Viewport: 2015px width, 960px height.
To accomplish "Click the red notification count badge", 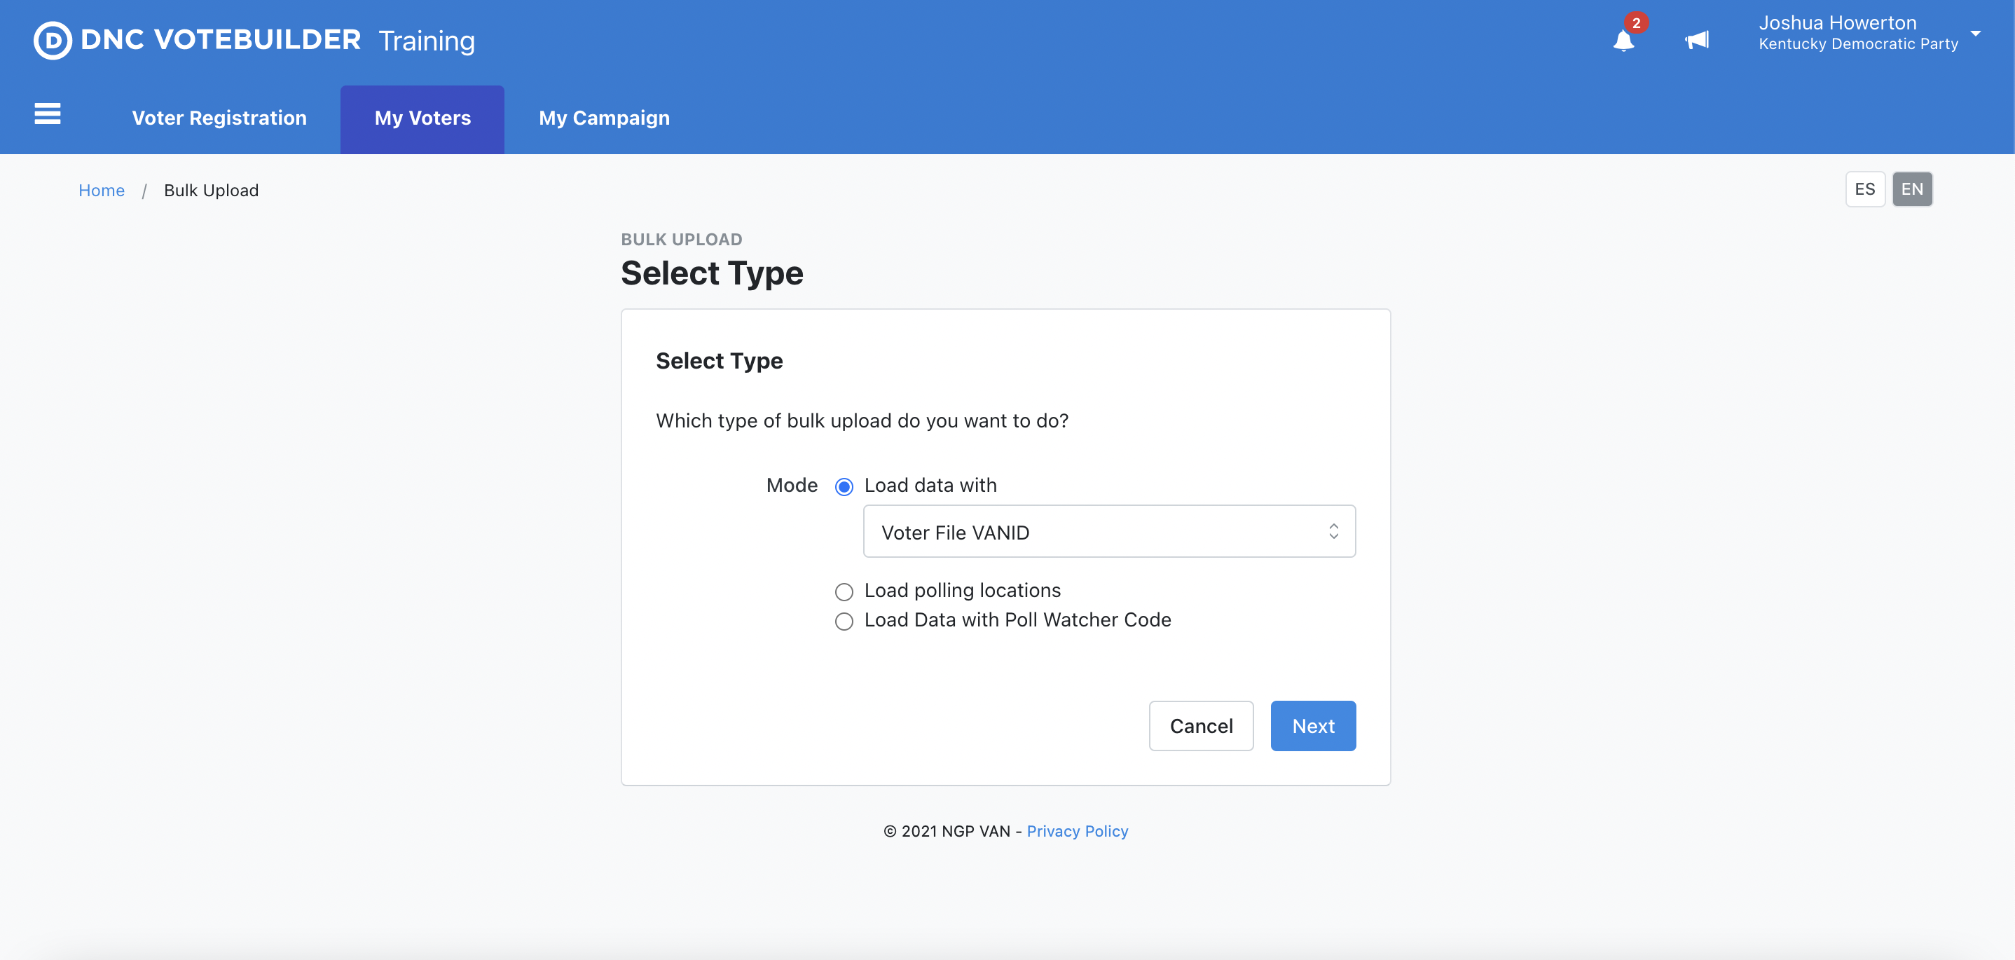I will click(x=1636, y=22).
